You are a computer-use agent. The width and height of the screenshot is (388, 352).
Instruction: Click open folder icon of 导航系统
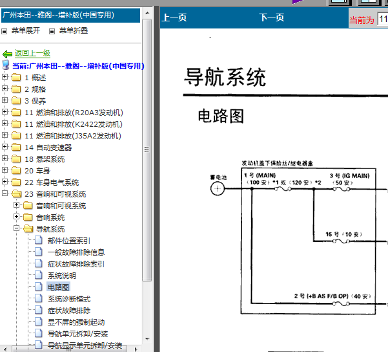28,228
